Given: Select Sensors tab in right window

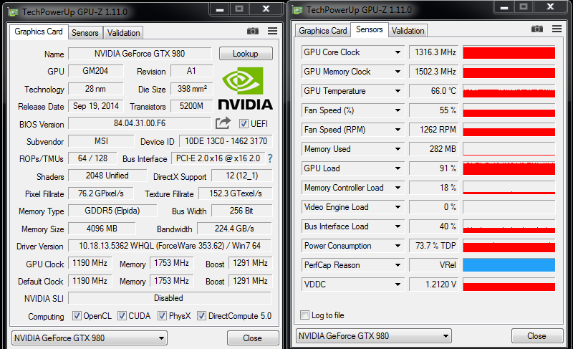Looking at the screenshot, I should pyautogui.click(x=369, y=29).
